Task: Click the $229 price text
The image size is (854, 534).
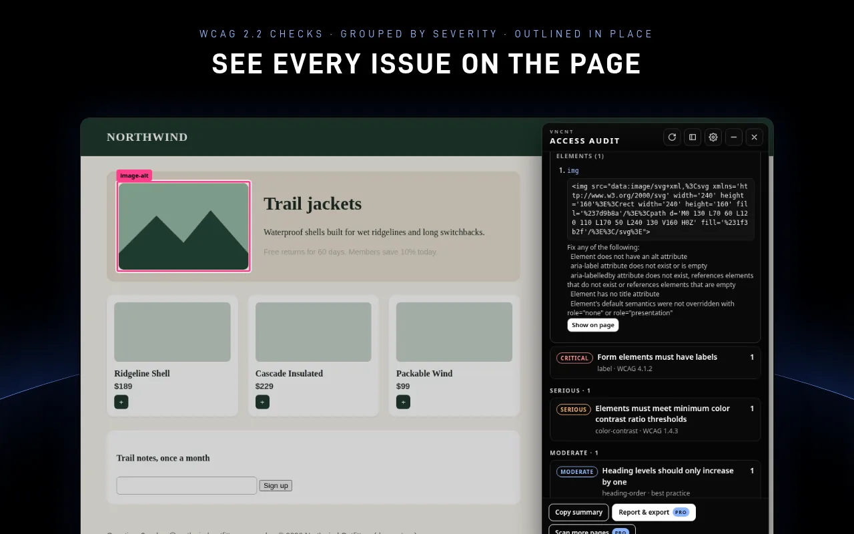Action: (264, 386)
